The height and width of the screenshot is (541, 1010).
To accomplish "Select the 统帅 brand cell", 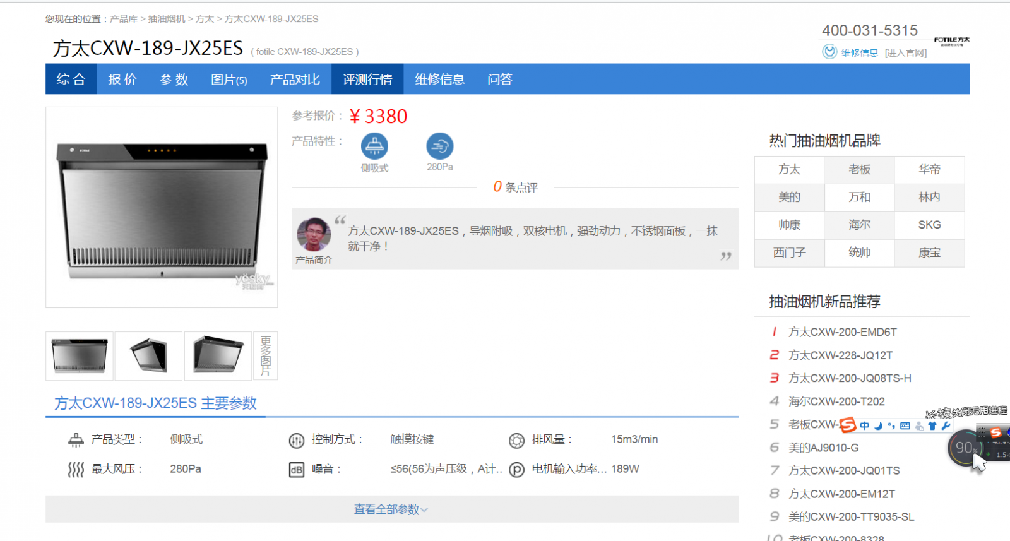I will click(859, 253).
